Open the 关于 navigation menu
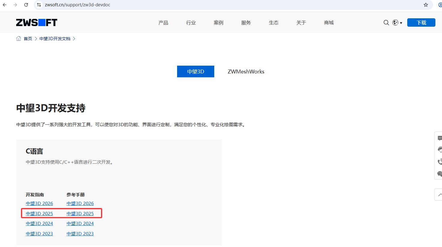Image resolution: width=442 pixels, height=247 pixels. pyautogui.click(x=301, y=23)
